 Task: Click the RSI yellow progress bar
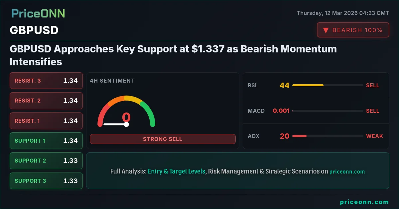coord(308,85)
